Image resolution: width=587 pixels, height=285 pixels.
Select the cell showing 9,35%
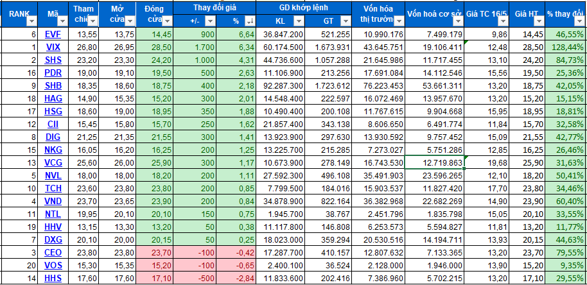coord(566,265)
